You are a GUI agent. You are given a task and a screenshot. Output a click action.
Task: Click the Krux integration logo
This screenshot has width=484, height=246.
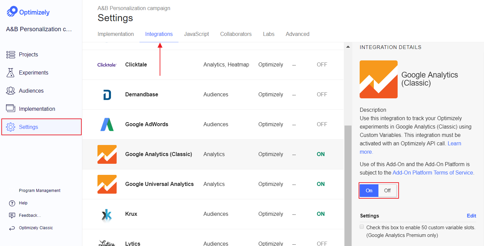107,214
